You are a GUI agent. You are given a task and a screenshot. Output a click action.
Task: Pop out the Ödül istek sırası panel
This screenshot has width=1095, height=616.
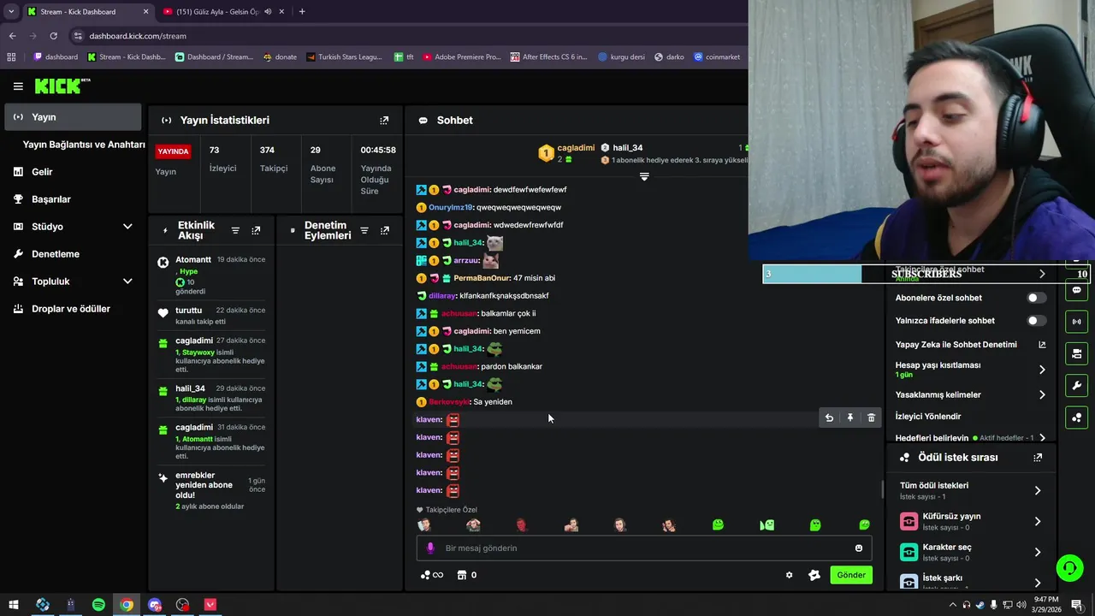[x=1038, y=458]
